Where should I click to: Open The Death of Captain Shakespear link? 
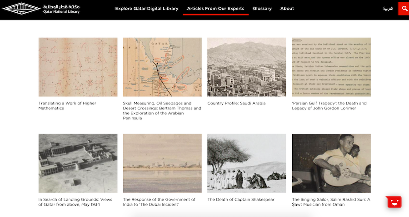[241, 200]
